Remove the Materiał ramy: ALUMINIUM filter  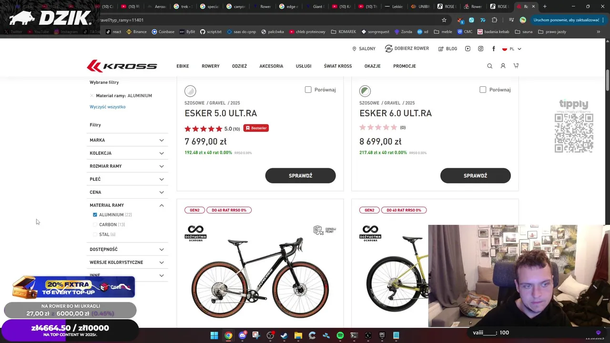(92, 96)
